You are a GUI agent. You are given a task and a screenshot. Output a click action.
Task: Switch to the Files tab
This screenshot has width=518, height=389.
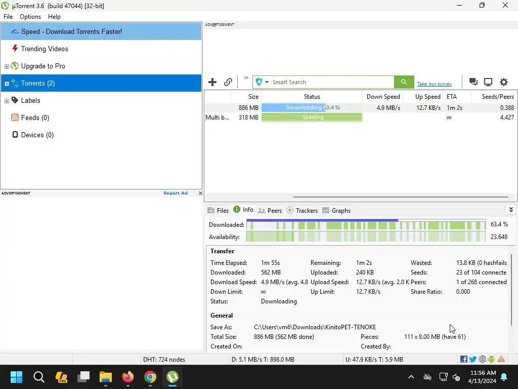(x=218, y=210)
